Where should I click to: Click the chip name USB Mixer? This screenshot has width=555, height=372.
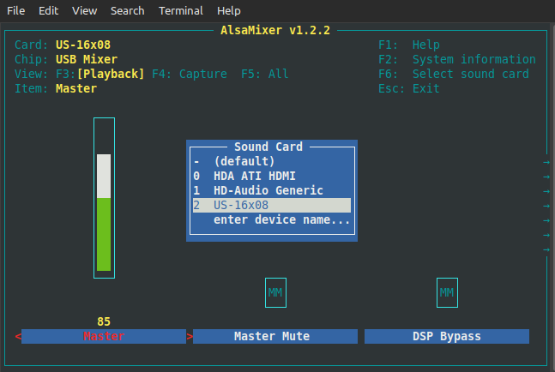tap(87, 59)
